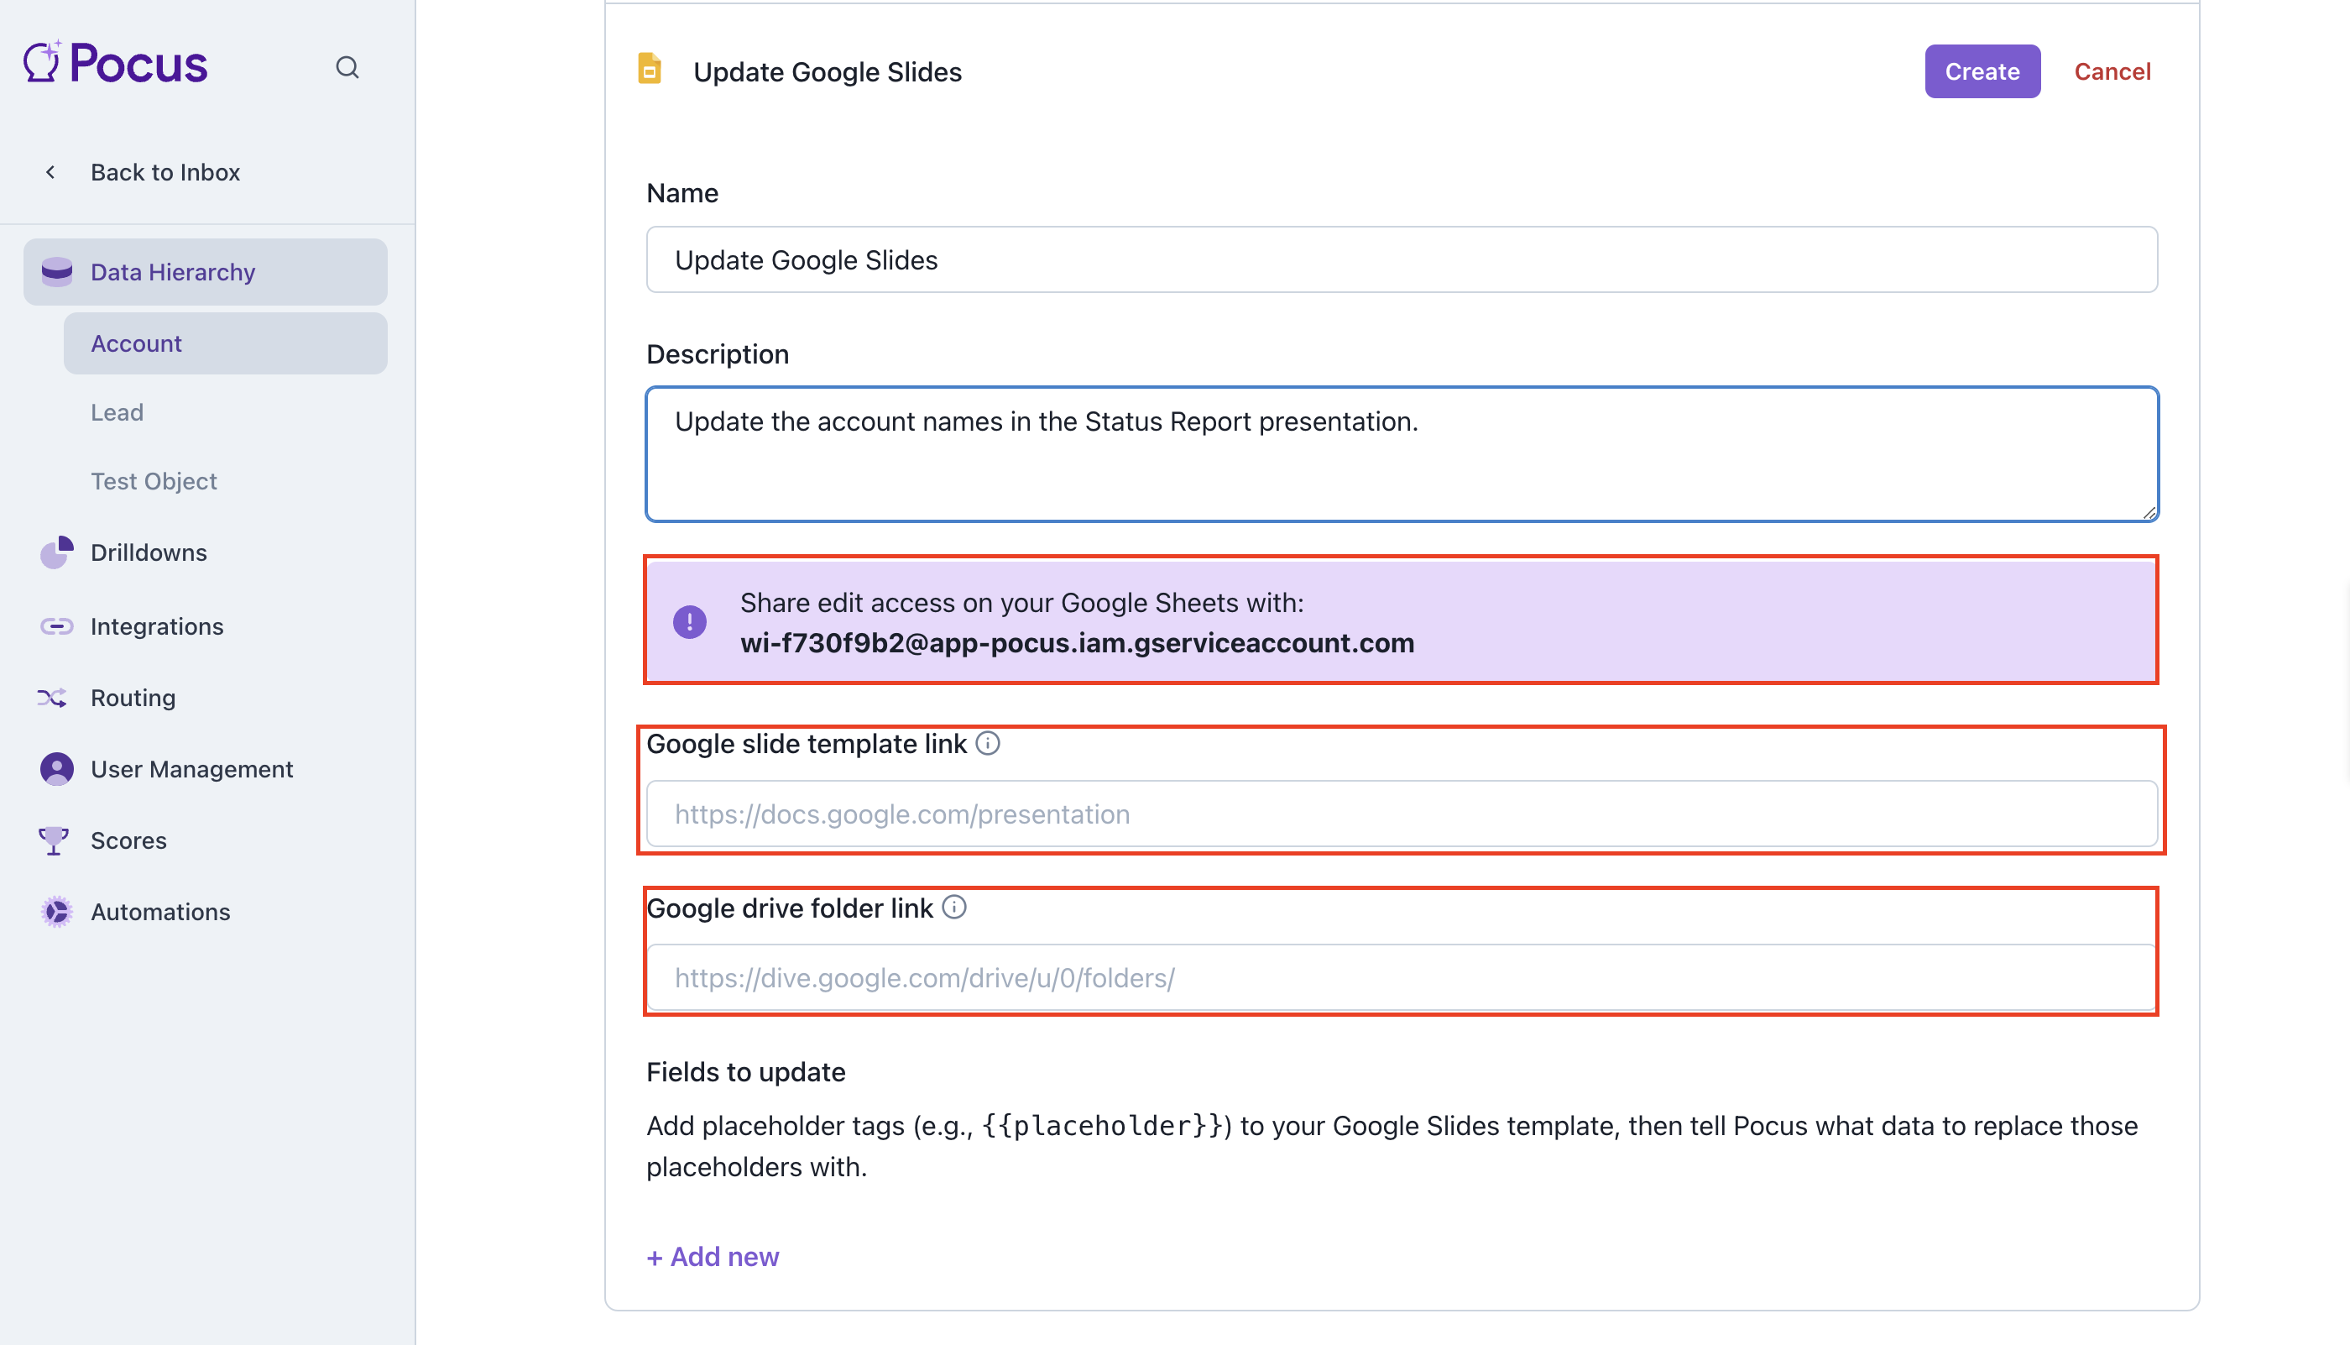
Task: Click the search magnifier icon in sidebar
Action: (x=347, y=67)
